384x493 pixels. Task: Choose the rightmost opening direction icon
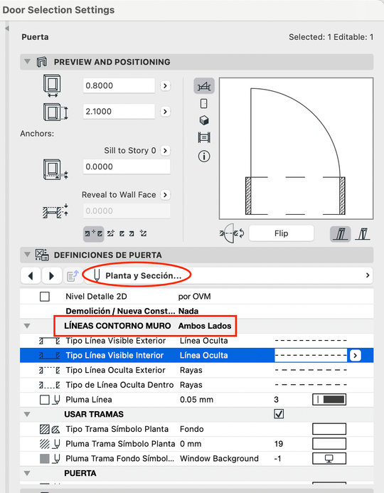[363, 233]
